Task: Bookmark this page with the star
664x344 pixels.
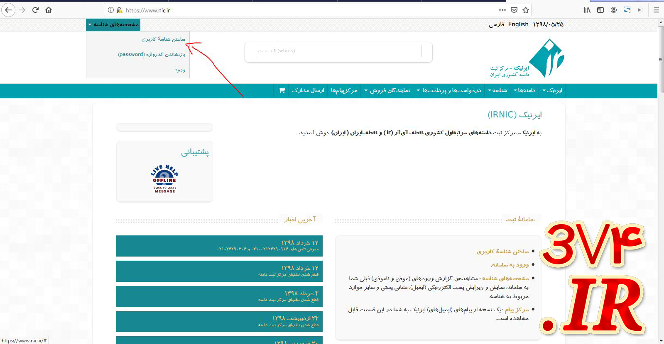Action: pyautogui.click(x=526, y=10)
